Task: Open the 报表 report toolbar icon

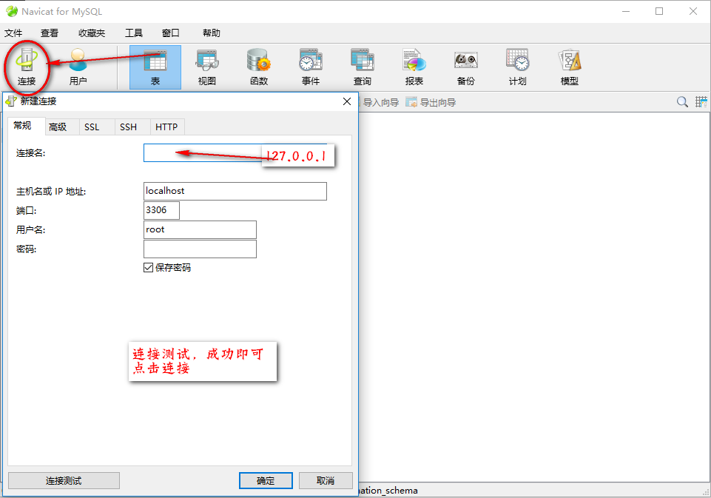Action: coord(414,67)
